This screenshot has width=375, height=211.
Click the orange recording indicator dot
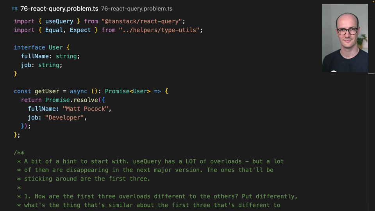click(334, 72)
